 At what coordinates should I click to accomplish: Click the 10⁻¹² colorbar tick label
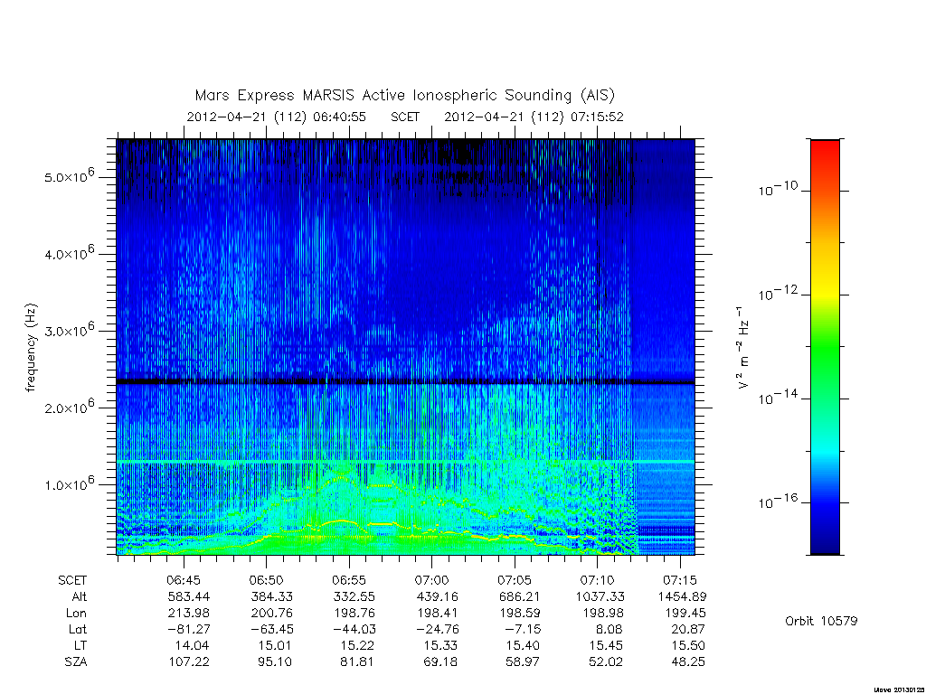pyautogui.click(x=779, y=293)
